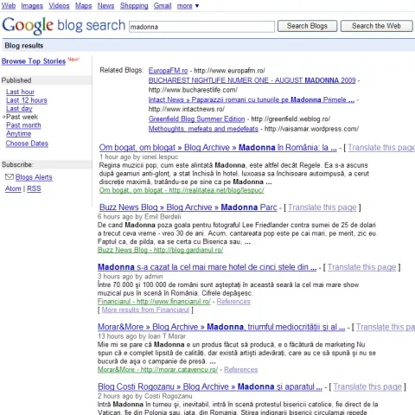Open Browse Top Stories link

click(34, 61)
